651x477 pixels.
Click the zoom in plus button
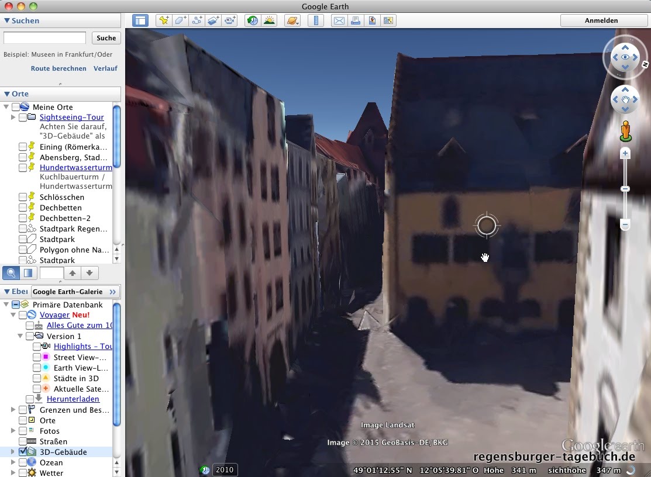coord(625,154)
